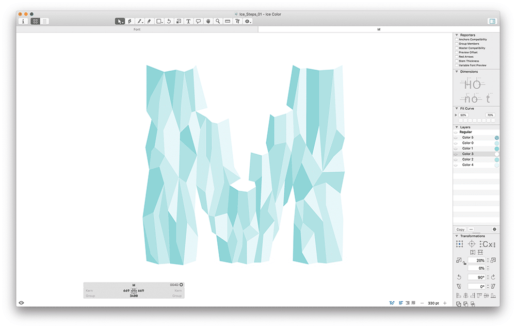Viewport: 516px width, 328px height.
Task: Open the last toolbar tool with dropdown
Action: point(248,21)
